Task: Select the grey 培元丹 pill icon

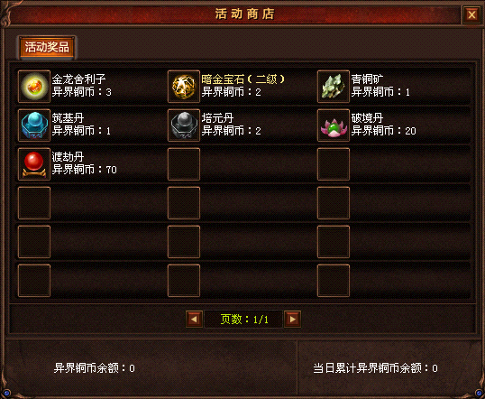Action: click(x=184, y=125)
